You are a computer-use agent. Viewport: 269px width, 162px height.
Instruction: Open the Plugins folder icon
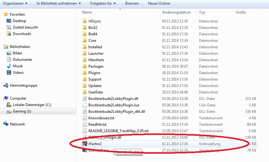[x=85, y=73]
